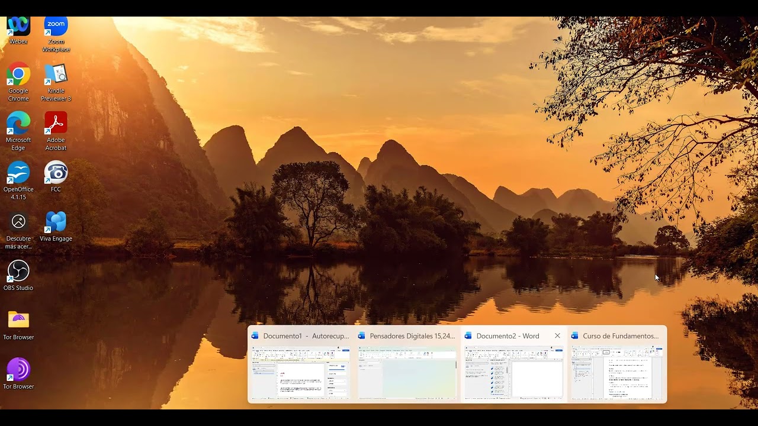758x426 pixels.
Task: Select the Pensadores Digitales preview thumbnail
Action: [x=407, y=373]
